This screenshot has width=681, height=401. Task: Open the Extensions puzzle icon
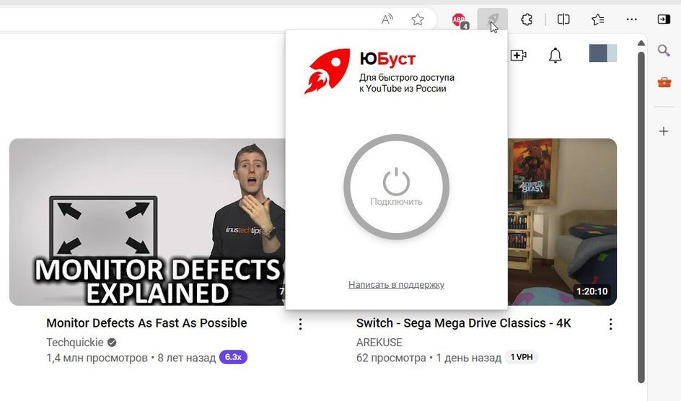coord(527,19)
